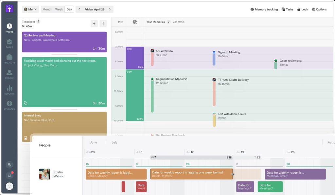Screen dimensions: 335x195
Task: Click the plug integrations icon in sidebar
Action: point(9,165)
